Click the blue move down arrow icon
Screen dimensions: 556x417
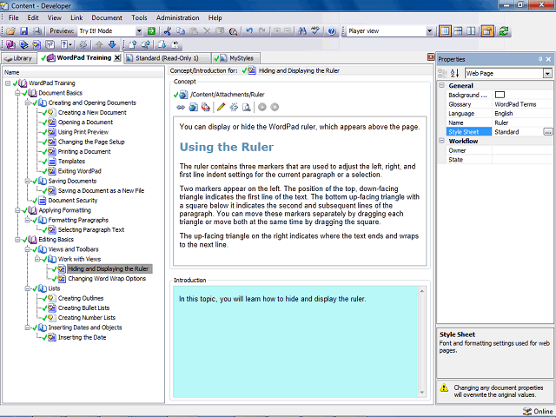point(112,44)
